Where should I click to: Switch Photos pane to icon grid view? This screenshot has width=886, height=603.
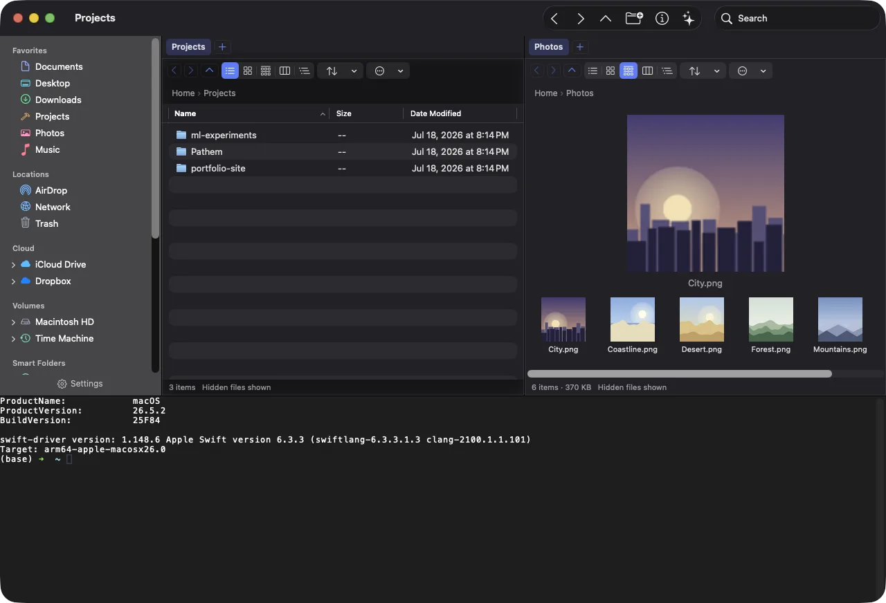click(x=611, y=71)
